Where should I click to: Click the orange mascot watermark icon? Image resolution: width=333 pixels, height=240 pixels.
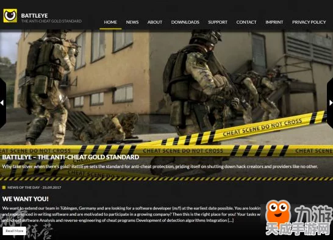coord(278,211)
